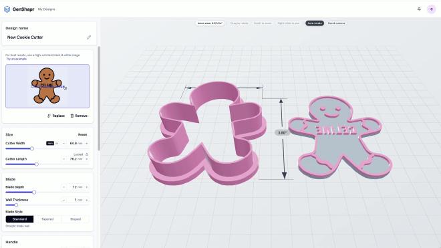Click the left panel vertical scrollbar
The image size is (441, 248).
[99, 98]
